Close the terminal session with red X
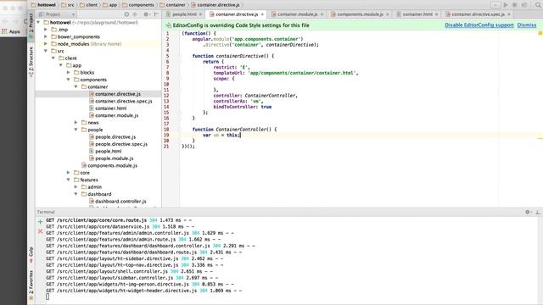 (x=40, y=231)
